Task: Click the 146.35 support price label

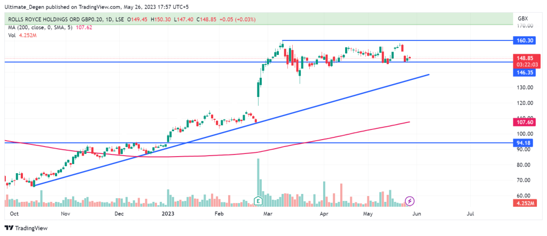Action: (x=525, y=72)
